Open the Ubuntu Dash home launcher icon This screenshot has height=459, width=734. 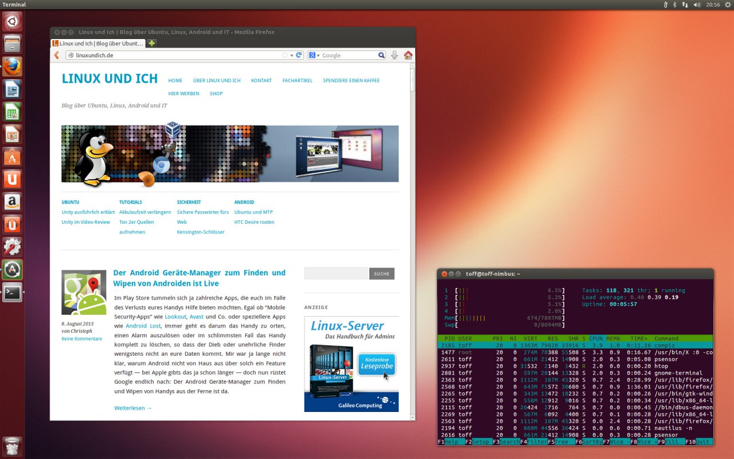[x=12, y=22]
